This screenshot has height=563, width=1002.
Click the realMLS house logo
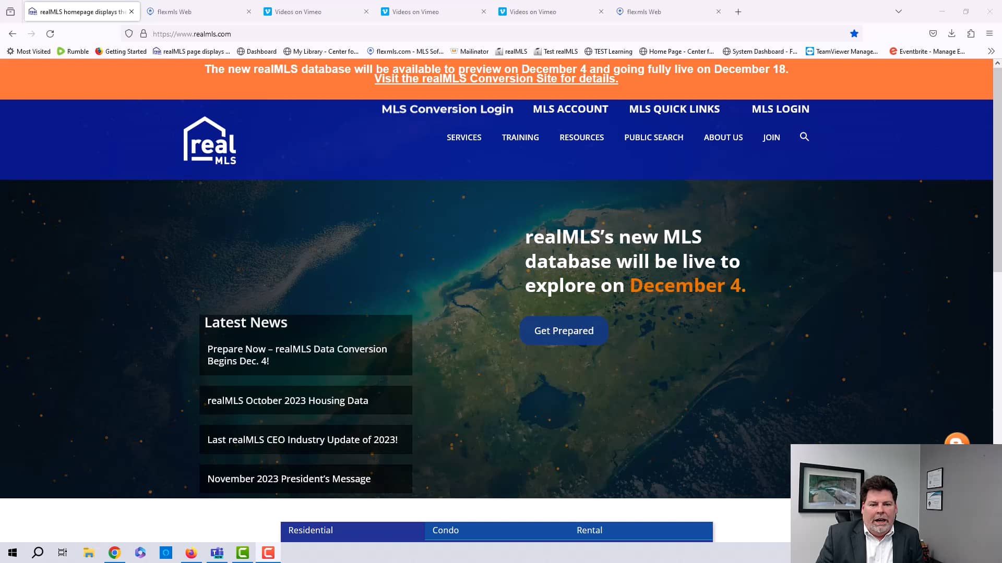pos(210,140)
